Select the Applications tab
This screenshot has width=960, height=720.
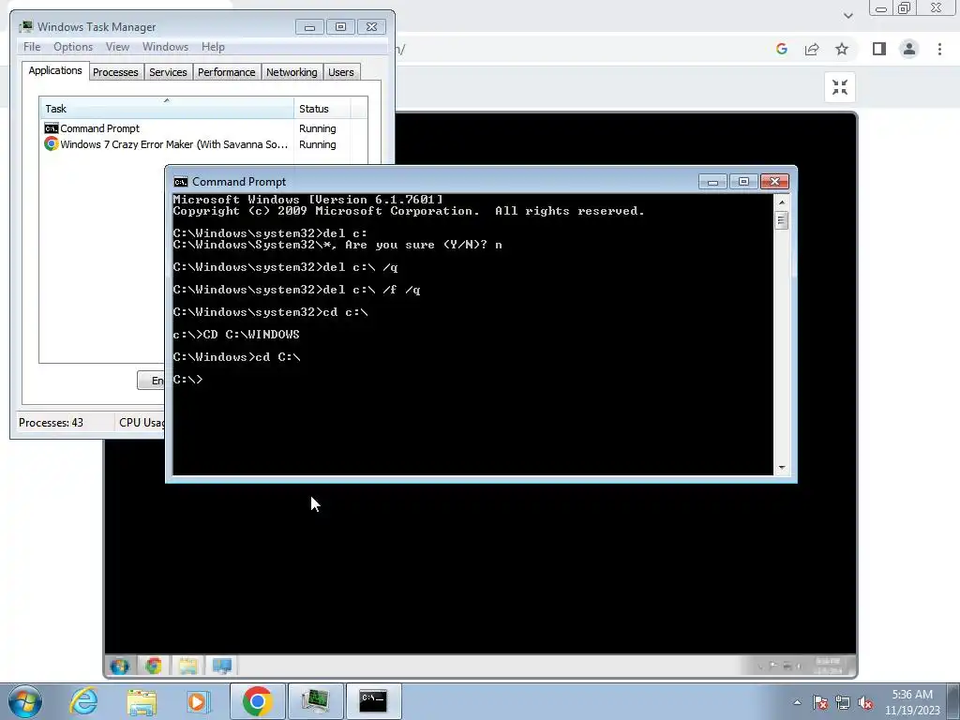click(55, 70)
